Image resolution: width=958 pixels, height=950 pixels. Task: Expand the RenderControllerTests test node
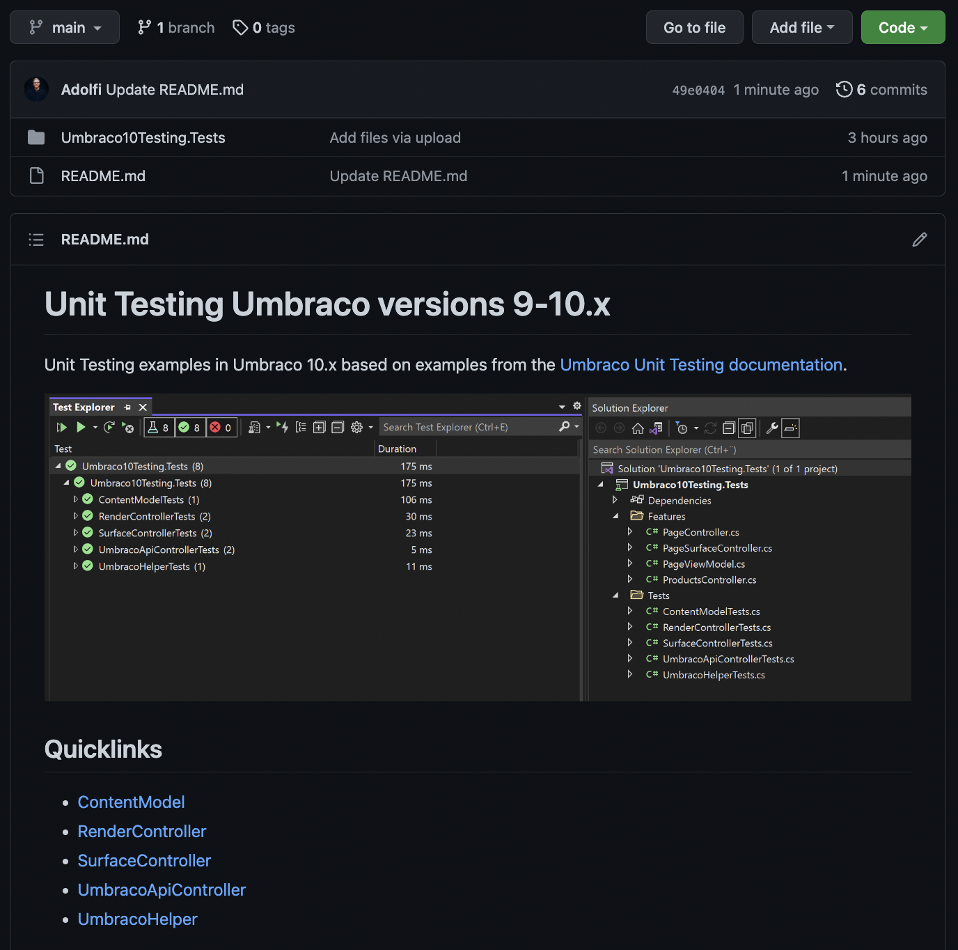pyautogui.click(x=76, y=516)
